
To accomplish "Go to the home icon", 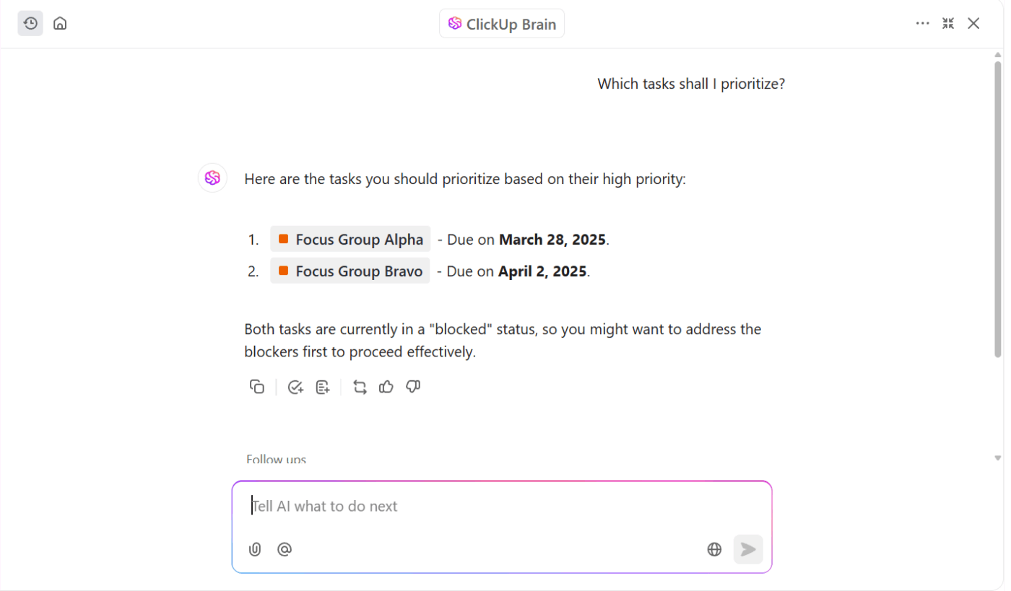I will click(x=61, y=23).
